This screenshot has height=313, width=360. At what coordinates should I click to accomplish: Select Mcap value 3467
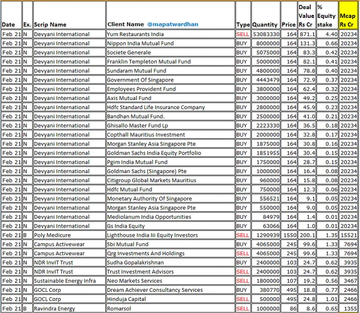click(x=348, y=281)
